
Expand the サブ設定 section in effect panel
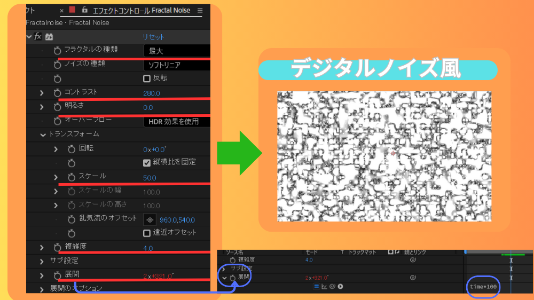42,261
